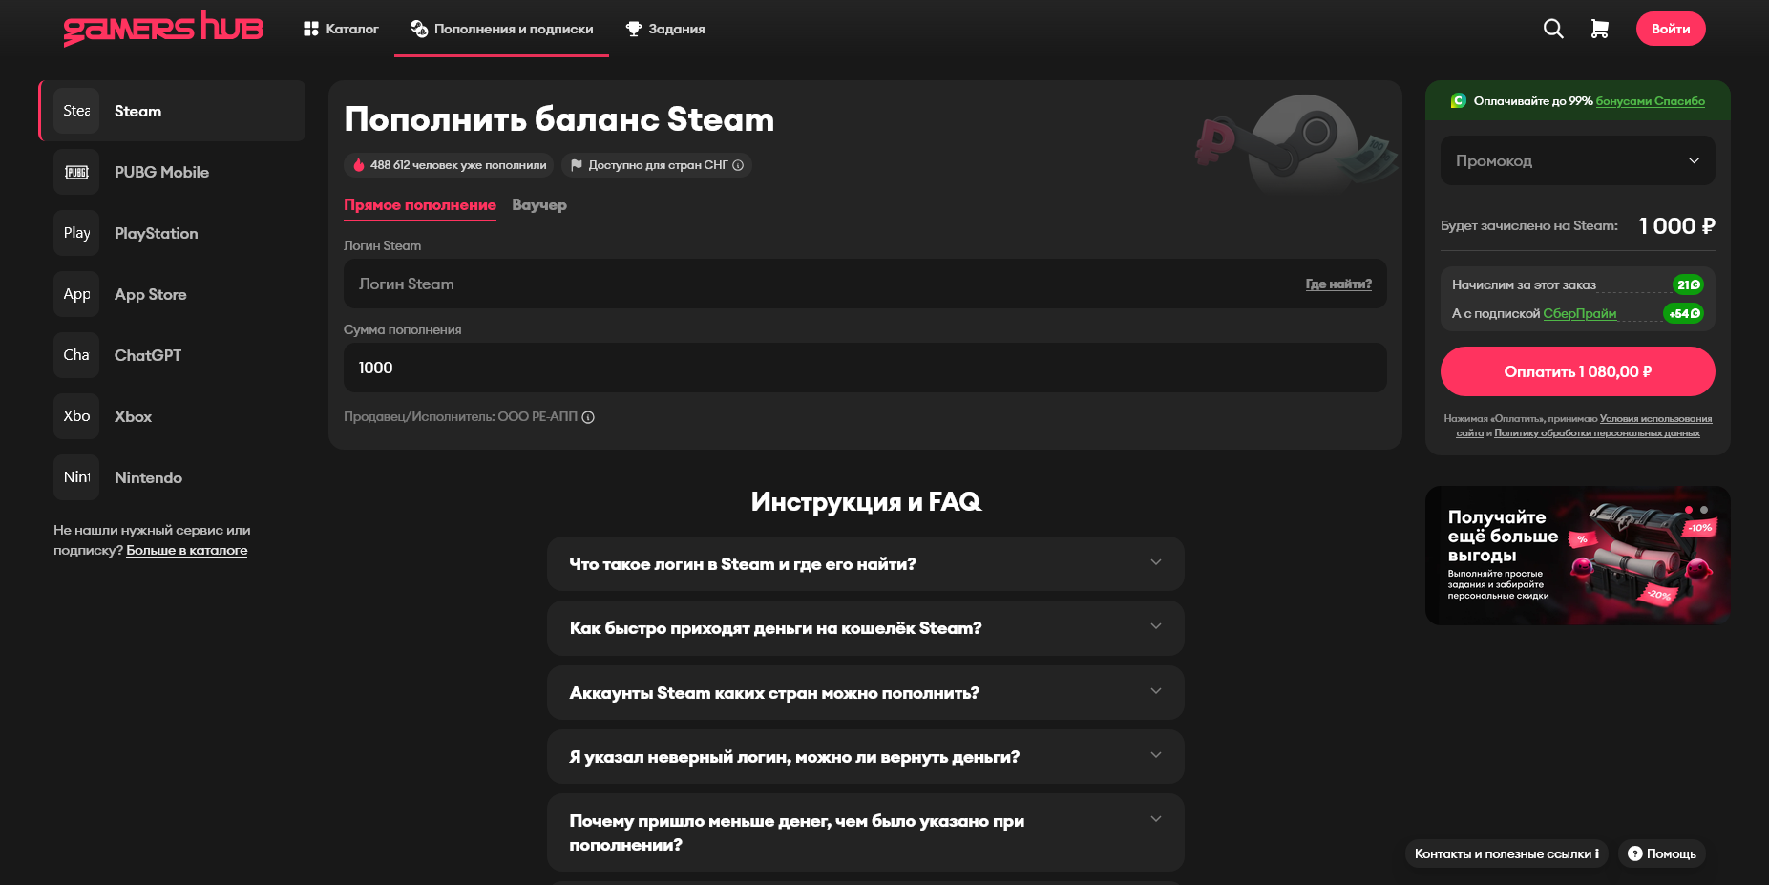
Task: Expand 'Я указал неверный логин' question
Action: coord(866,756)
